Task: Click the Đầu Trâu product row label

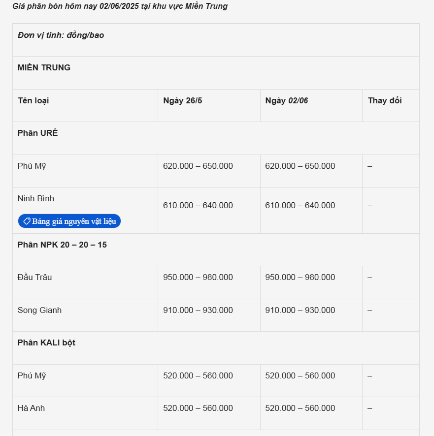Action: [x=34, y=277]
